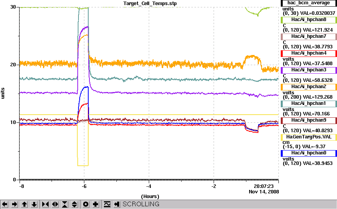Click the arrow-to-bar auto-scroll button
Viewport: 337px width, 209px height.
[116, 204]
